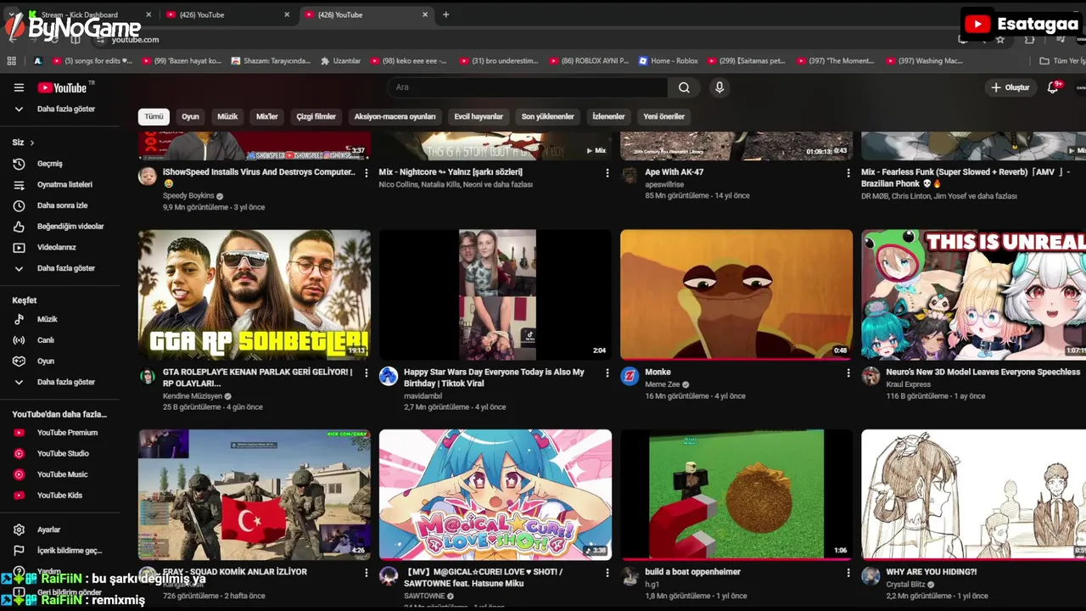Open the M@GICAL CURE LOVE SHOT thumbnail
The image size is (1086, 611).
pyautogui.click(x=495, y=495)
